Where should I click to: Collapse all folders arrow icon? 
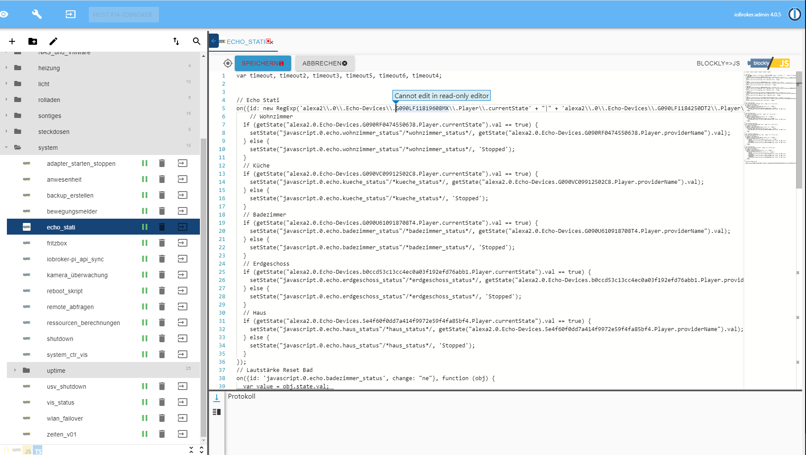pyautogui.click(x=191, y=450)
